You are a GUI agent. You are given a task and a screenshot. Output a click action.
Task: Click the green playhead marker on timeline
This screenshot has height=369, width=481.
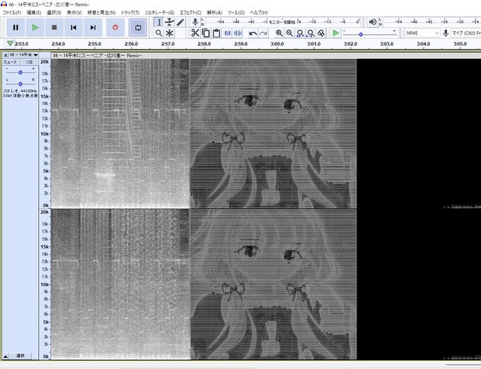click(10, 43)
